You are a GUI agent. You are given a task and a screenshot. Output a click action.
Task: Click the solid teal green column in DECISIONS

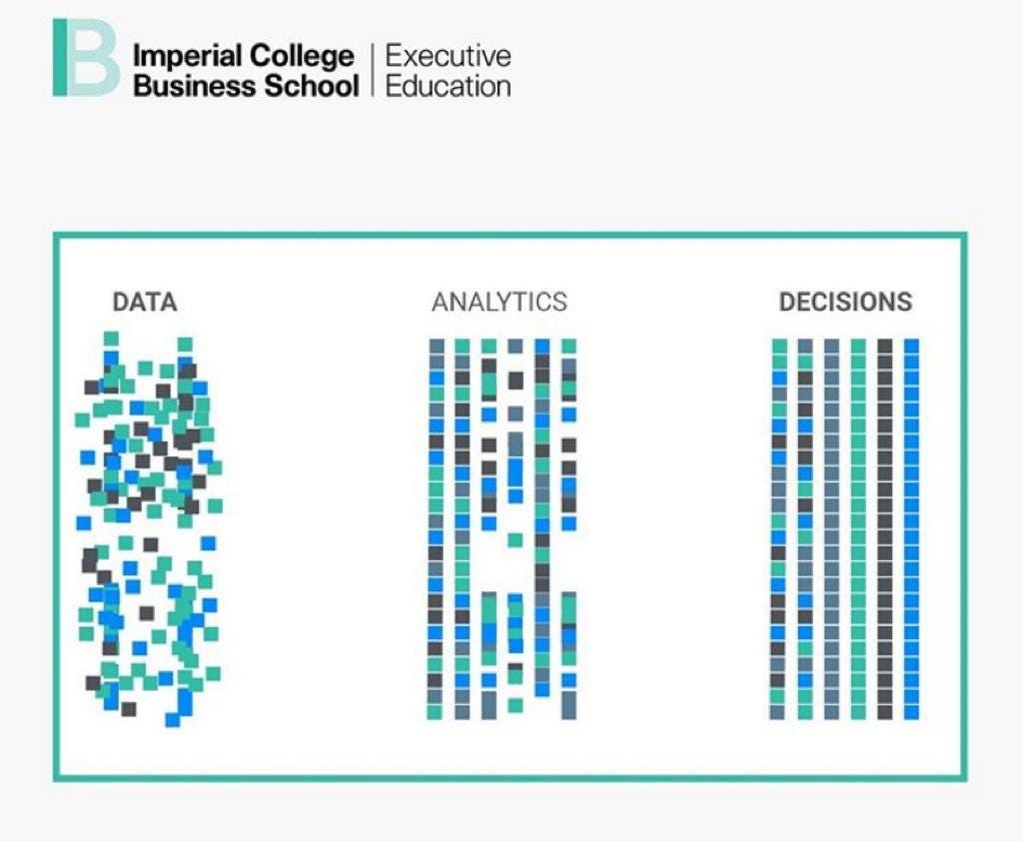click(x=858, y=529)
